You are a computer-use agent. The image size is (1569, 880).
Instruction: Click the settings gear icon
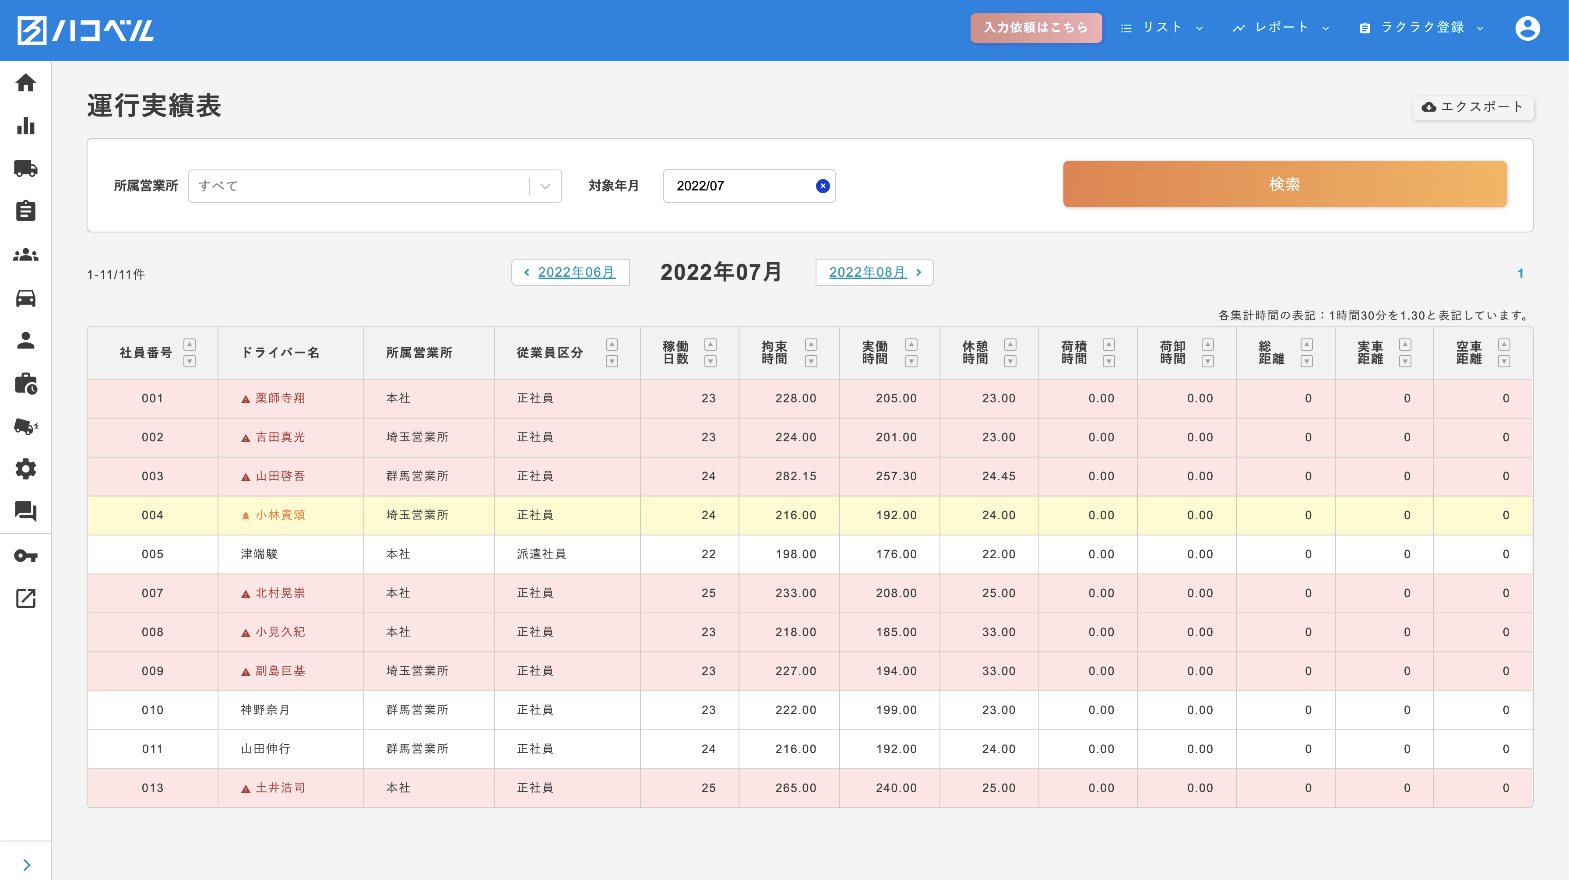(25, 469)
